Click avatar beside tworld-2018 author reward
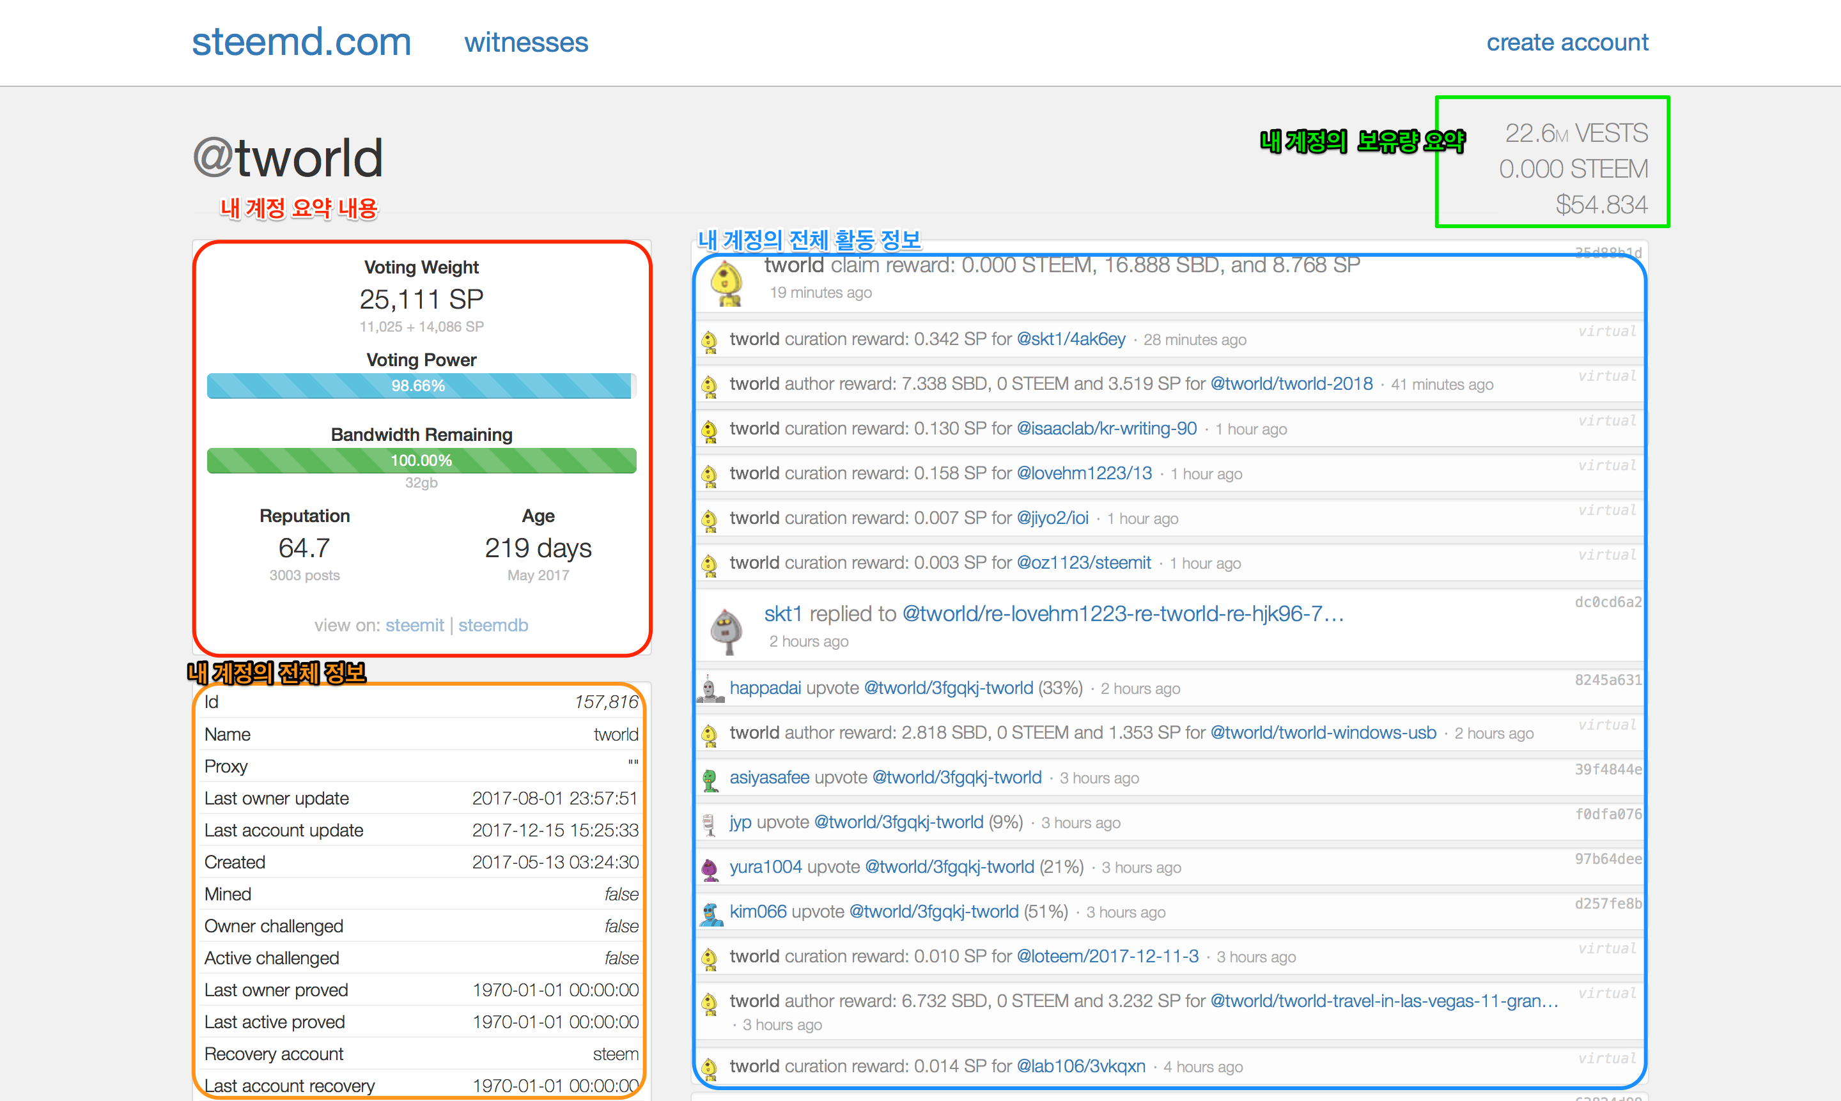Screen dimensions: 1841x1101 [710, 386]
